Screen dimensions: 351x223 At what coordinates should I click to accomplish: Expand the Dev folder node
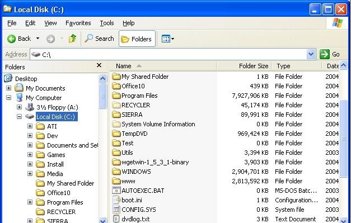click(30, 135)
